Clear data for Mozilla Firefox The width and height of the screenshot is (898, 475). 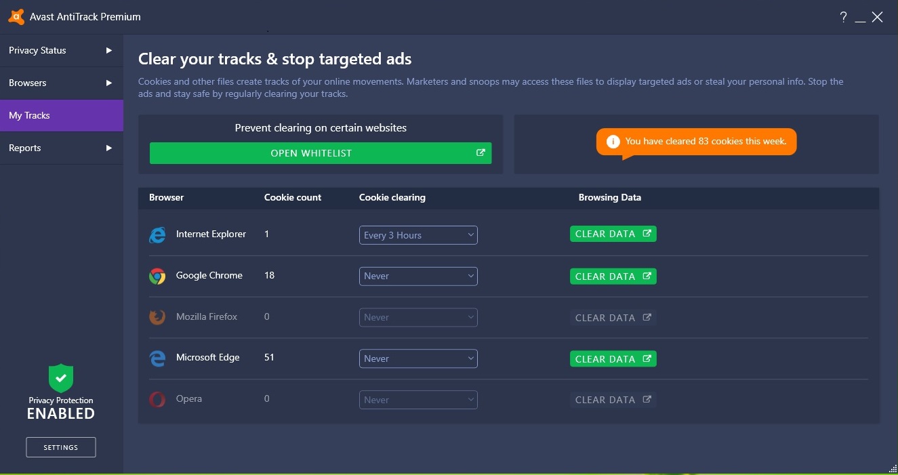point(613,318)
